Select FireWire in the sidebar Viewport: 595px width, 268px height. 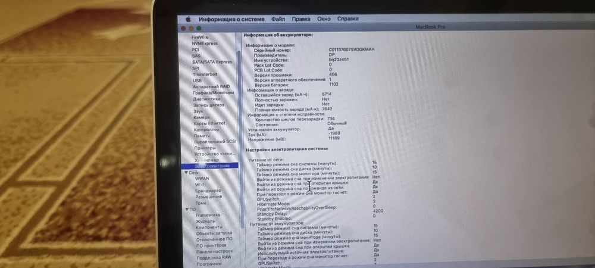(x=200, y=38)
